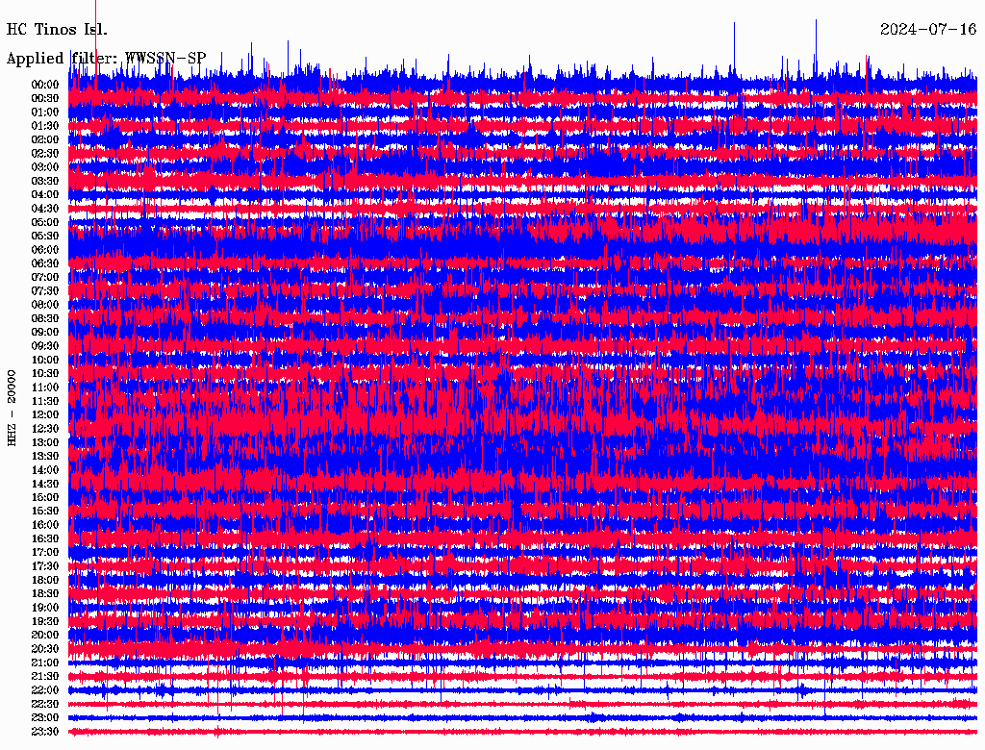Select the 20:30 time label

pyautogui.click(x=45, y=649)
